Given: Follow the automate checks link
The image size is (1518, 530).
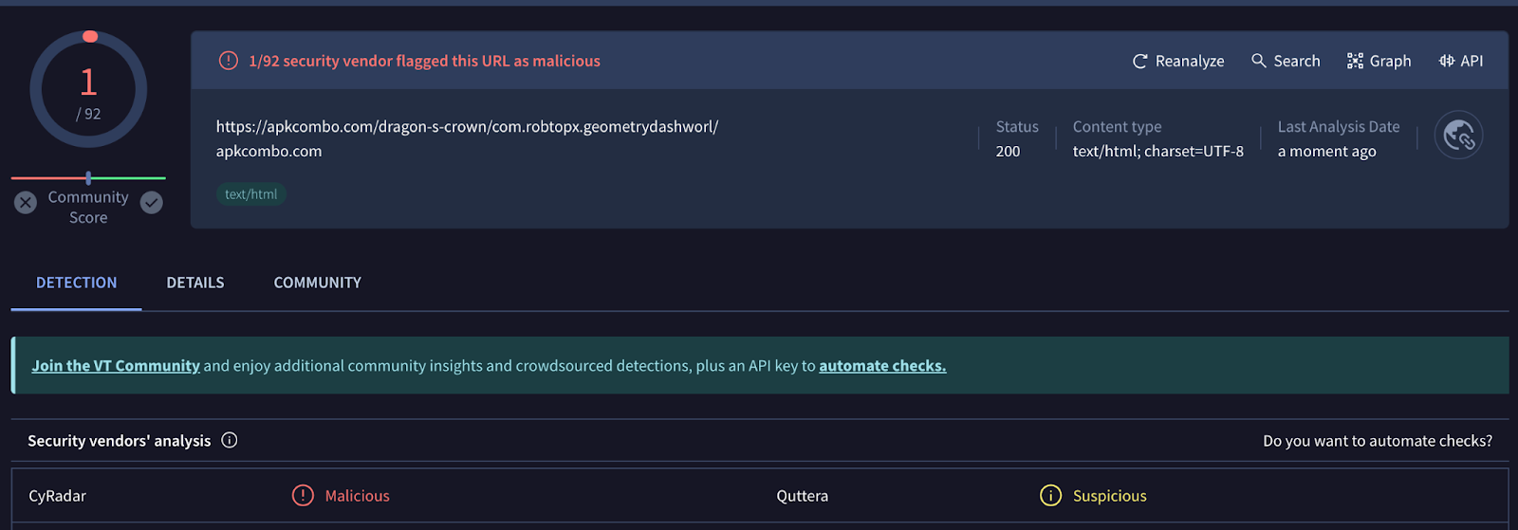Looking at the screenshot, I should 882,366.
